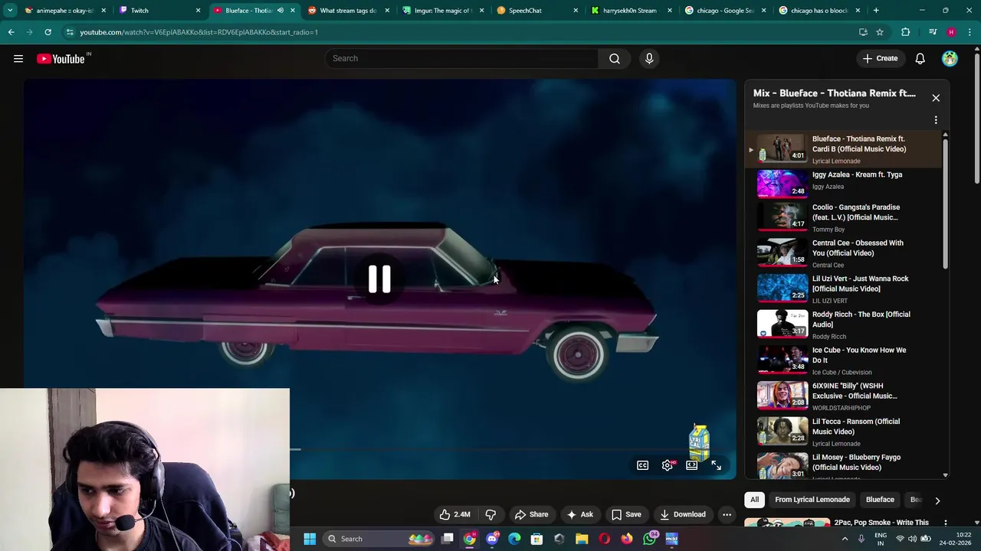Image resolution: width=981 pixels, height=551 pixels.
Task: Open WhatsApp from the taskbar
Action: coord(649,539)
